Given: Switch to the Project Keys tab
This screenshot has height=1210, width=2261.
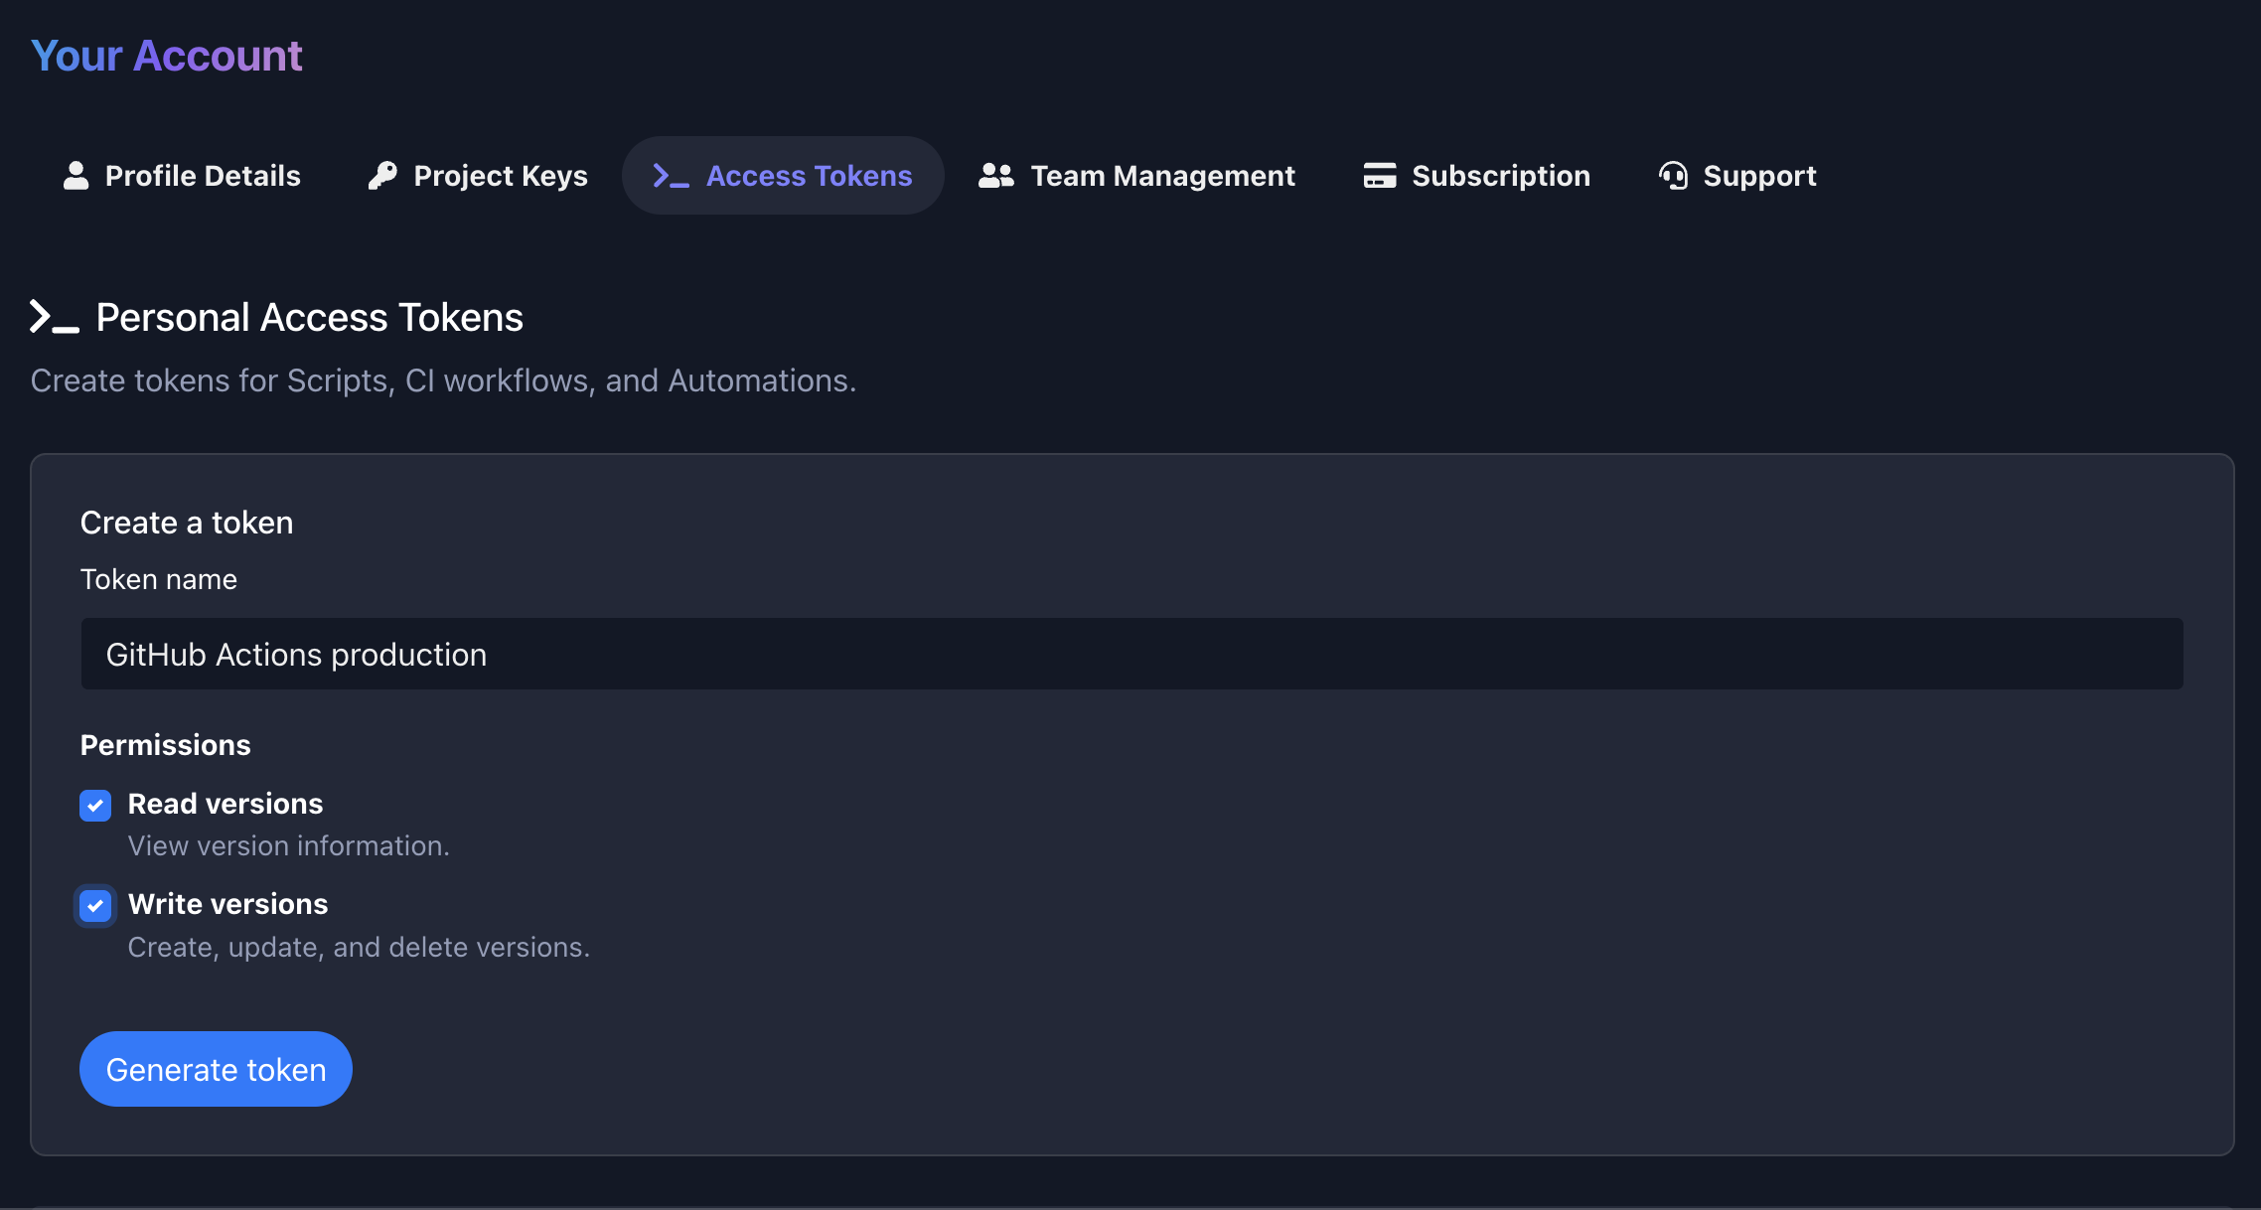Looking at the screenshot, I should point(478,176).
